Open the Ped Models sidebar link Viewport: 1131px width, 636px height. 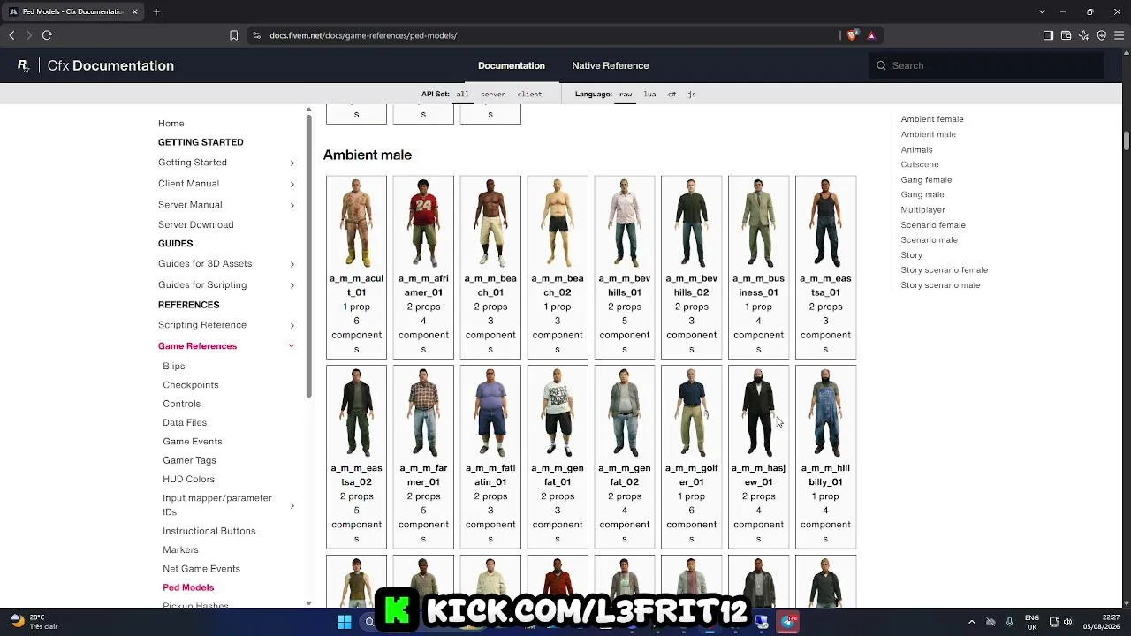(x=188, y=587)
